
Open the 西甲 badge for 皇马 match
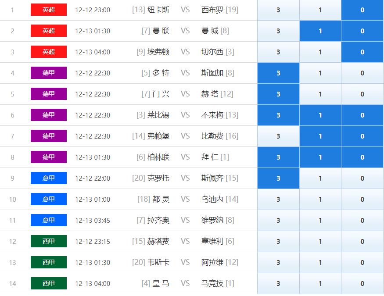click(48, 283)
